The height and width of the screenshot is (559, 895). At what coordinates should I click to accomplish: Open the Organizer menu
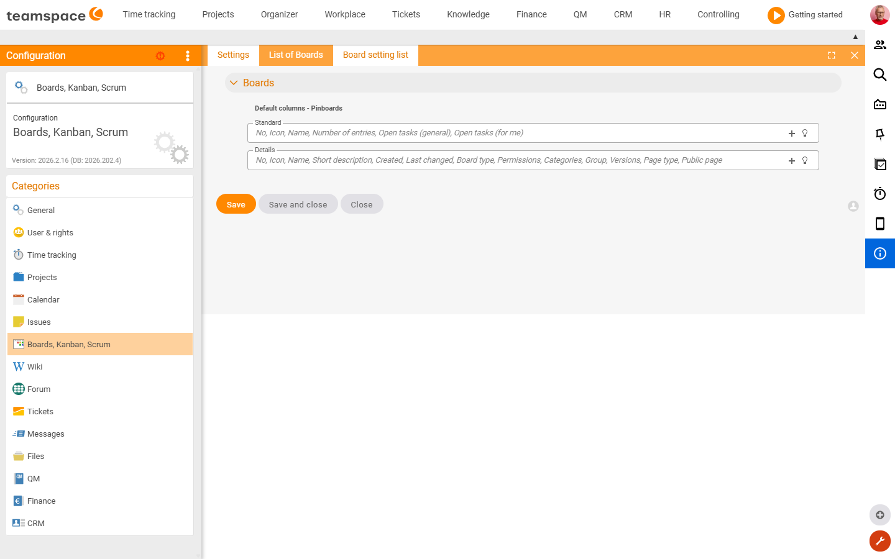[279, 14]
